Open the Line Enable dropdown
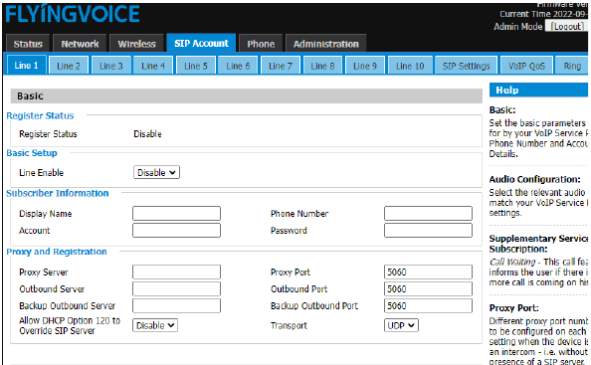The image size is (591, 365). coord(156,172)
